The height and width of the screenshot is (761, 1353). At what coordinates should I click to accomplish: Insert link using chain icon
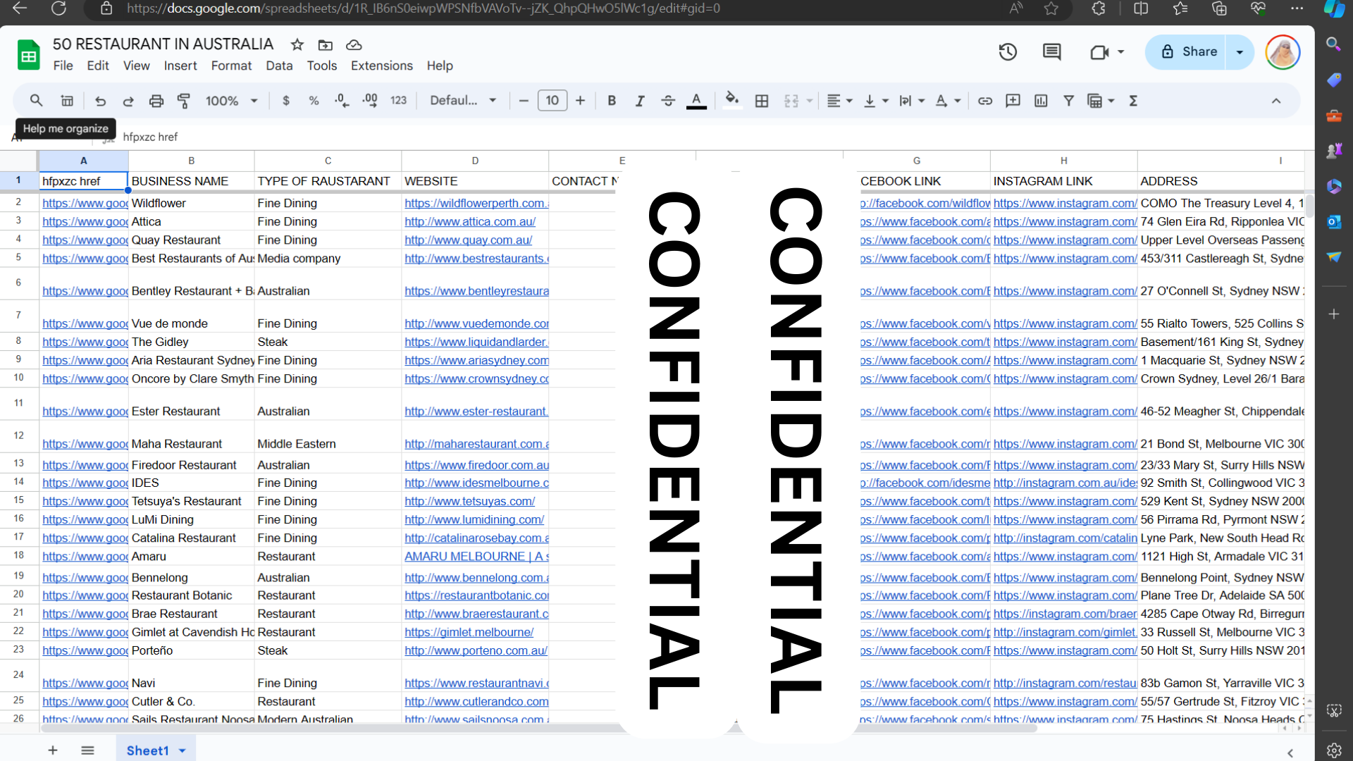(x=985, y=101)
